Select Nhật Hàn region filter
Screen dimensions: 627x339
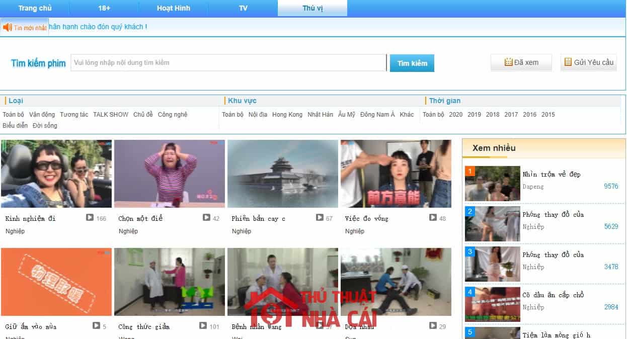click(321, 115)
